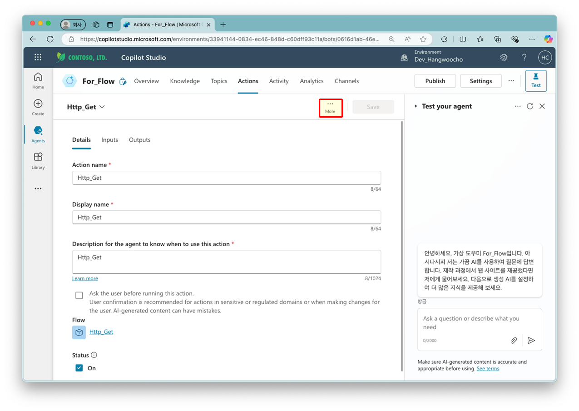
Task: Check Ask the user before running
Action: 79,296
